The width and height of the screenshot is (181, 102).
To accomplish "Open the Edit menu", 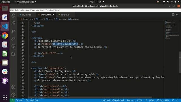I will [x=17, y=10].
